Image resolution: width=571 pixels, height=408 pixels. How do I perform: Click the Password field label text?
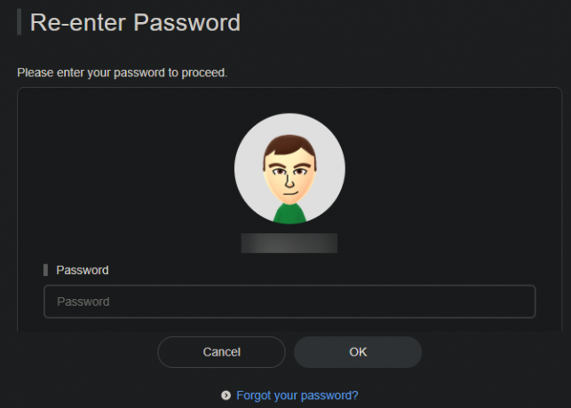point(83,271)
